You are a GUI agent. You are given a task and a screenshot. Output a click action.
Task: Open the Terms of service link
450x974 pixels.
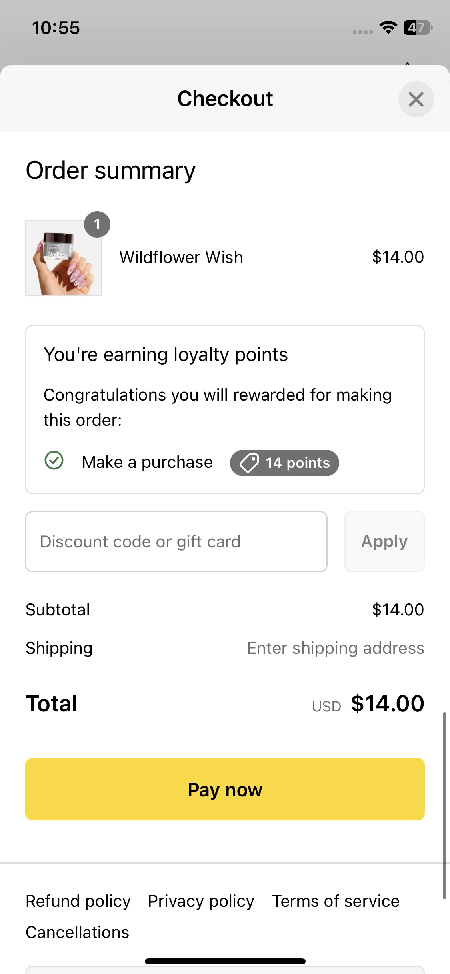click(x=336, y=901)
